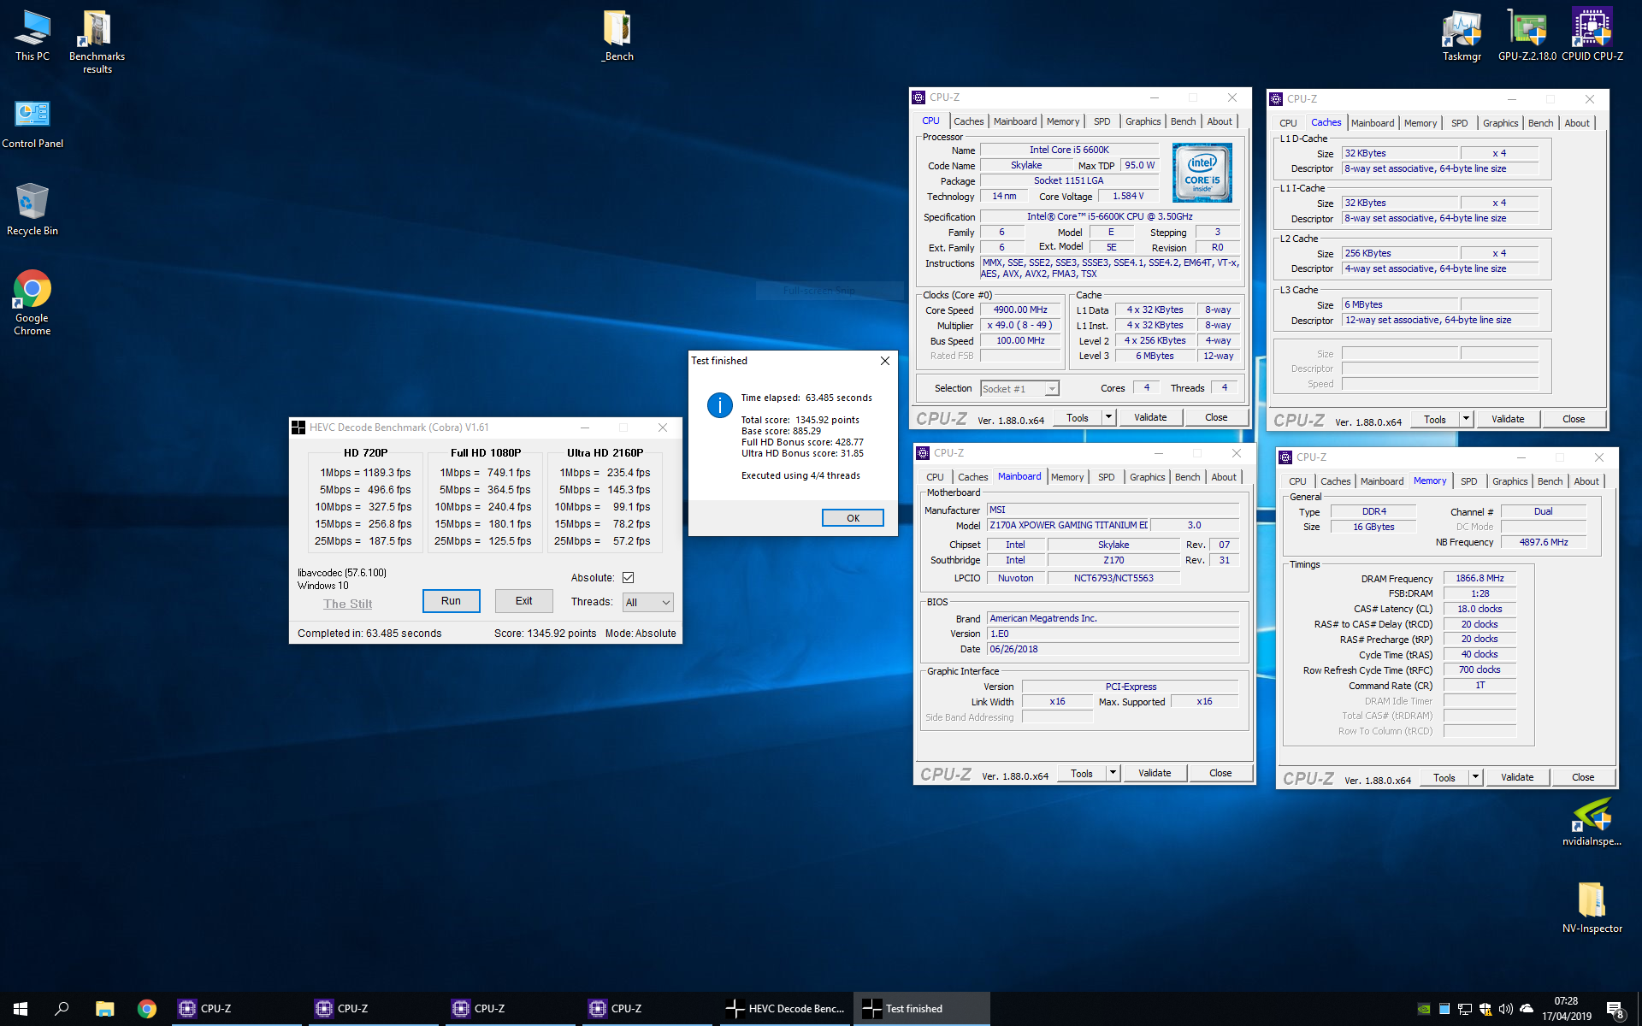Click the NB Frequency 4897.6 MHz value
This screenshot has width=1642, height=1026.
1544,542
